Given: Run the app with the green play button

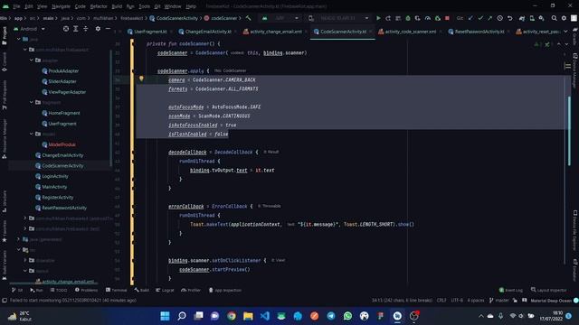Looking at the screenshot, I should click(378, 18).
